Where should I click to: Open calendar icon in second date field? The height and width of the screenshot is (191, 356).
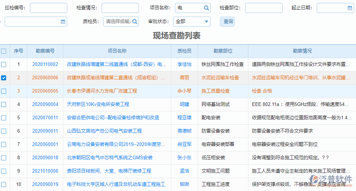click(x=63, y=22)
